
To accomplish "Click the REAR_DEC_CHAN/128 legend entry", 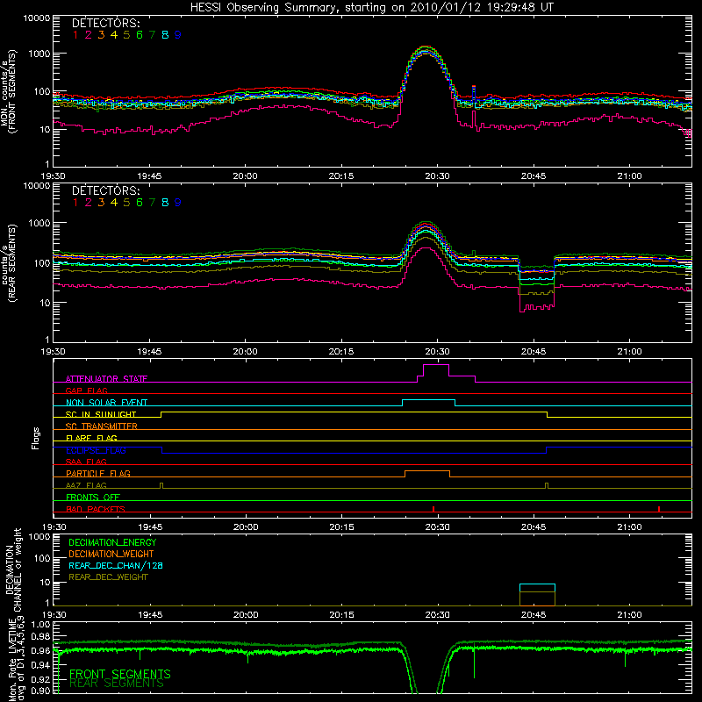I will pyautogui.click(x=116, y=566).
